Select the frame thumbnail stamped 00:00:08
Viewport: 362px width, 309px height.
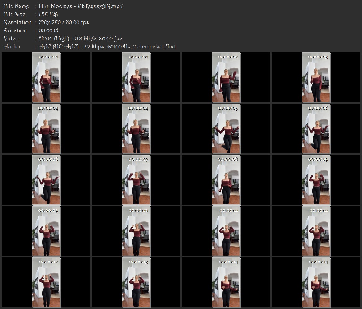click(226, 180)
